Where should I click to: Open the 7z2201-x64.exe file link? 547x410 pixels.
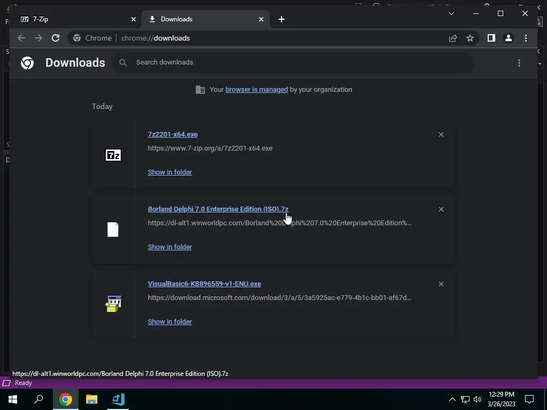(x=173, y=134)
